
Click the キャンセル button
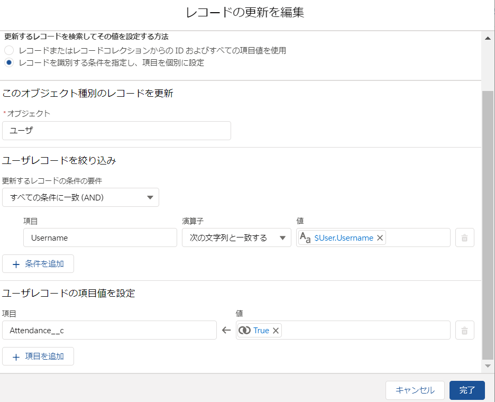pyautogui.click(x=415, y=390)
